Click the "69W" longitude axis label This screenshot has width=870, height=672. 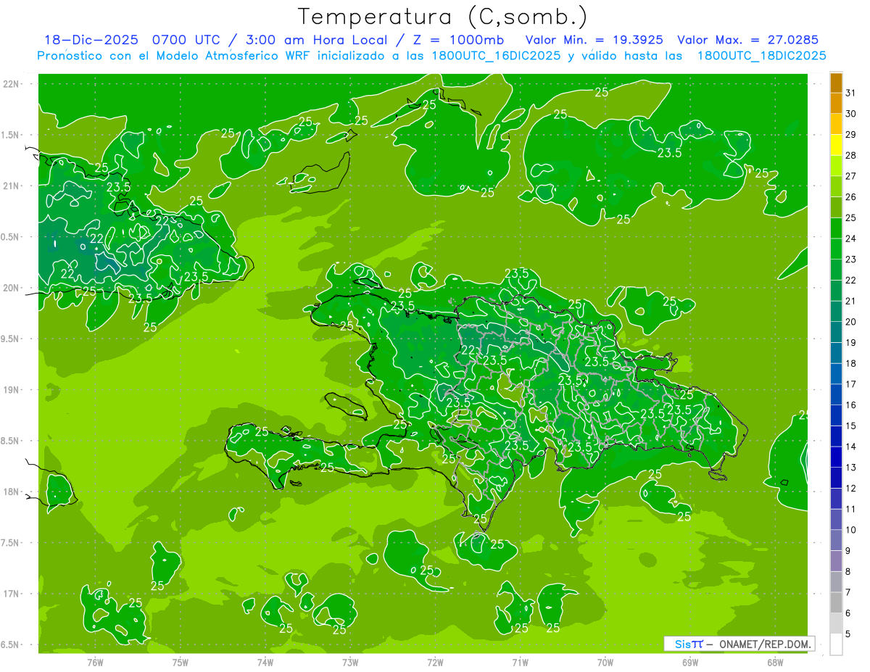pyautogui.click(x=690, y=662)
